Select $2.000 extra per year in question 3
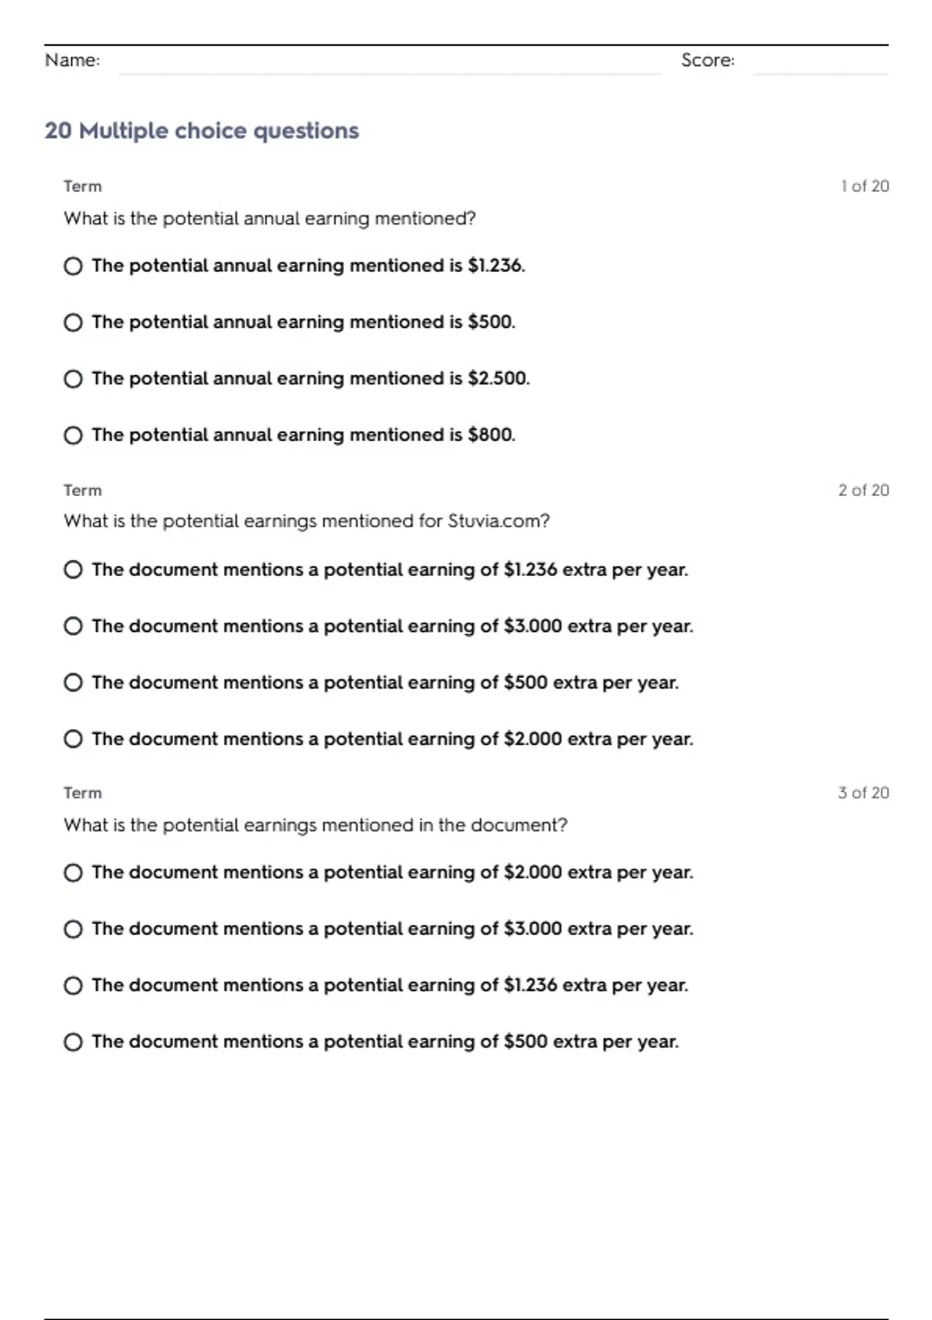Viewport: 932px width, 1320px height. point(73,873)
